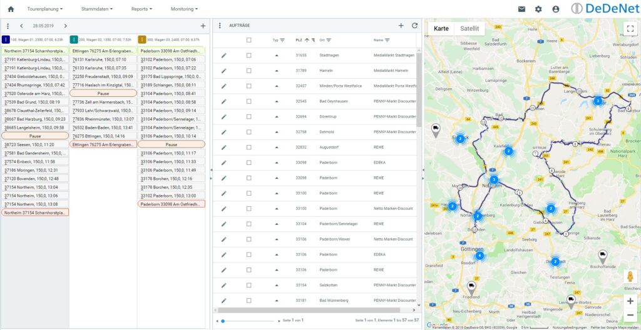Add a new order in Aufträge panel
641x330 pixels.
[401, 26]
